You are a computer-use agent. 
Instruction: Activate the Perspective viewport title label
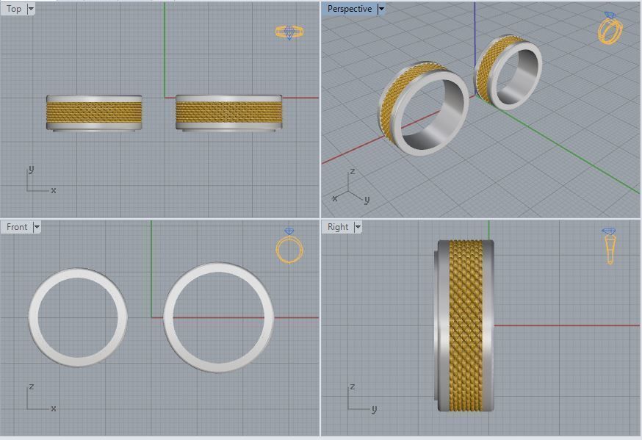(349, 9)
